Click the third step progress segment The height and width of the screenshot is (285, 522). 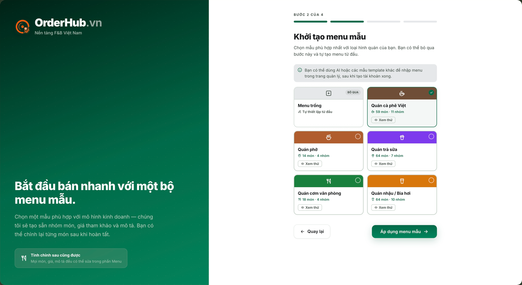(x=384, y=22)
